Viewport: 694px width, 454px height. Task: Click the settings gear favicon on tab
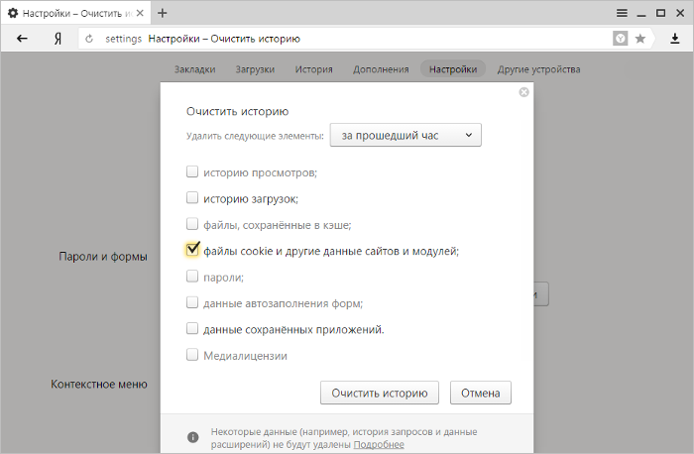click(13, 13)
